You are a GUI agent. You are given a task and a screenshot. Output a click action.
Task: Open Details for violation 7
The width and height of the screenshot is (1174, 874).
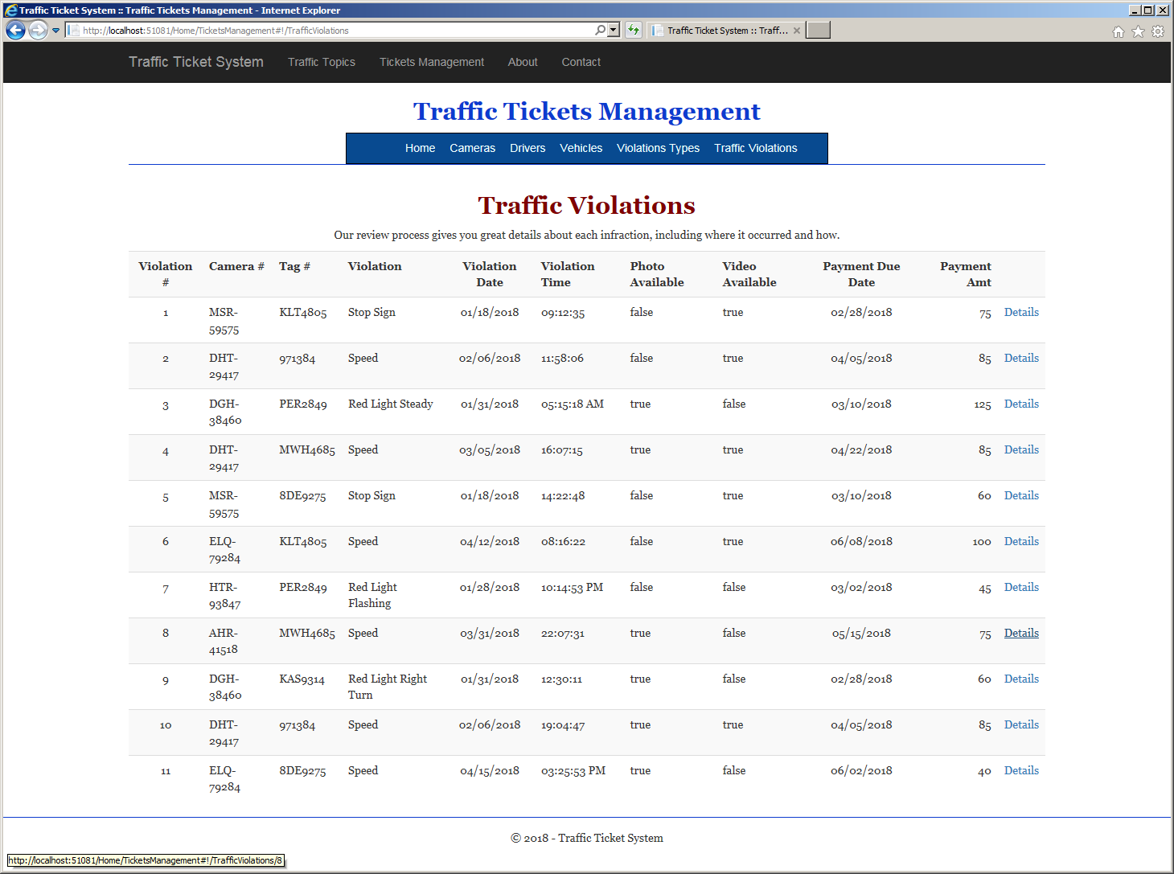[x=1021, y=587]
